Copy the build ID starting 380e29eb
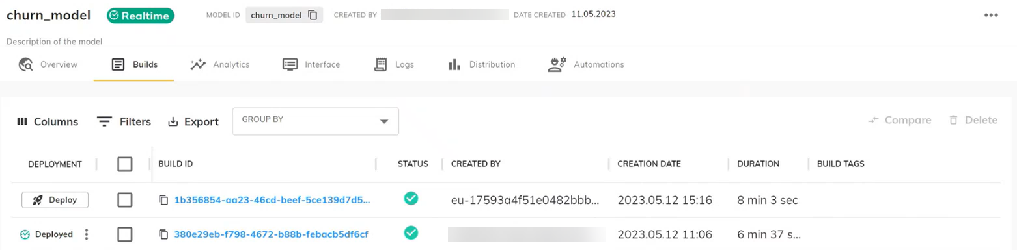 click(x=163, y=234)
